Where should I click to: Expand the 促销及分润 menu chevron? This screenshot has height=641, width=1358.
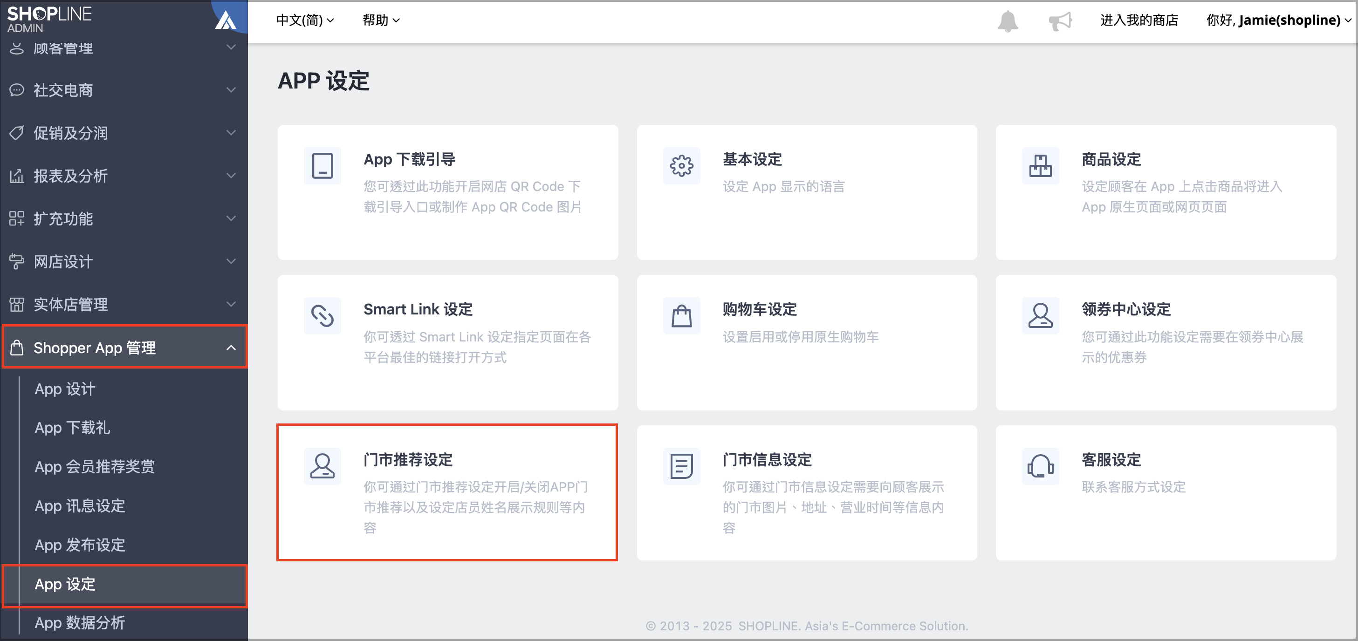tap(231, 133)
